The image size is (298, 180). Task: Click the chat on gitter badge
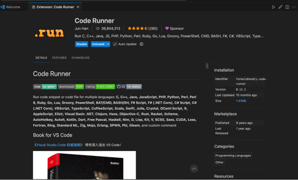45,87
